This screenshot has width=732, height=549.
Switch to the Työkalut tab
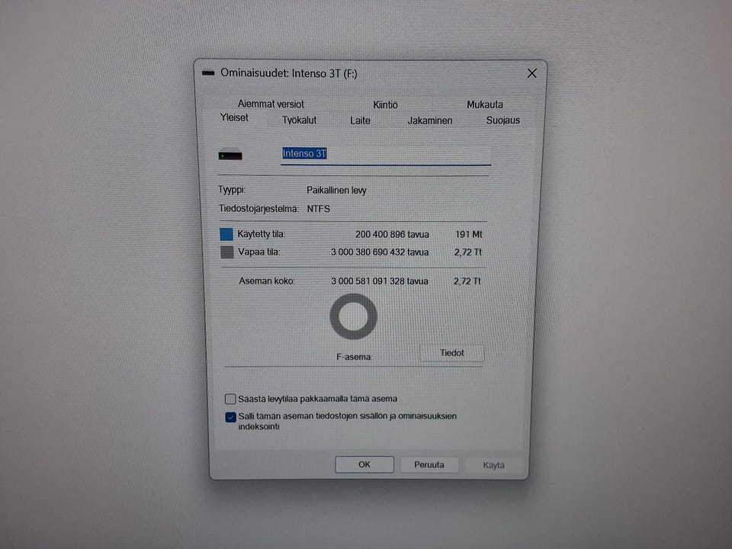click(x=299, y=120)
